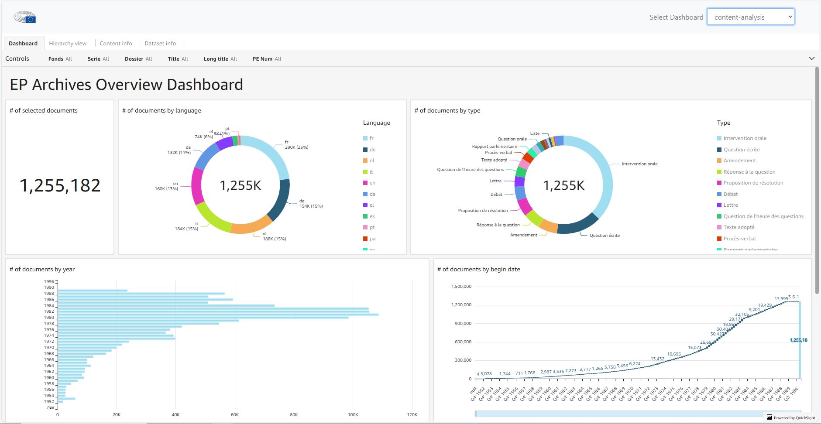Screen dimensions: 821x424
Task: Select the de language legend swatch
Action: (x=365, y=150)
